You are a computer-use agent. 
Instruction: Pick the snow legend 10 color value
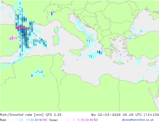[78, 120]
